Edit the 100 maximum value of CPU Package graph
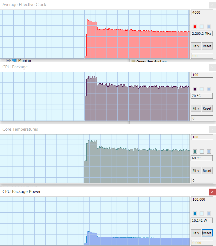 pyautogui.click(x=202, y=75)
